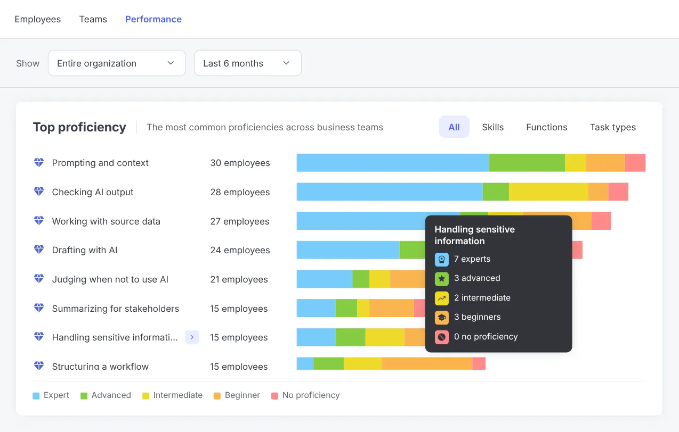Image resolution: width=679 pixels, height=432 pixels.
Task: Click the Working with source data label
Action: pyautogui.click(x=106, y=221)
